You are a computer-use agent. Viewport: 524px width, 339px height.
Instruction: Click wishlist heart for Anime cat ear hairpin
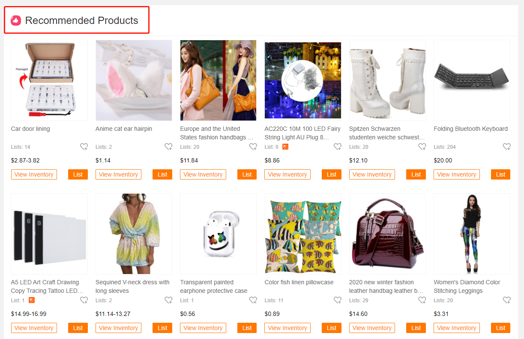click(x=168, y=147)
